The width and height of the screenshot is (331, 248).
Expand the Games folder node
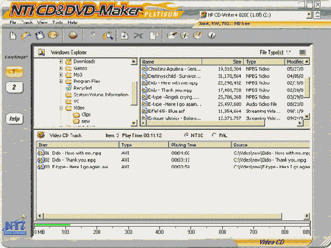point(61,68)
